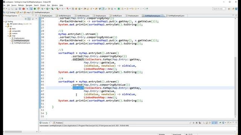The image size is (241, 135).
Task: Expand the basic package
Action: pos(8,29)
